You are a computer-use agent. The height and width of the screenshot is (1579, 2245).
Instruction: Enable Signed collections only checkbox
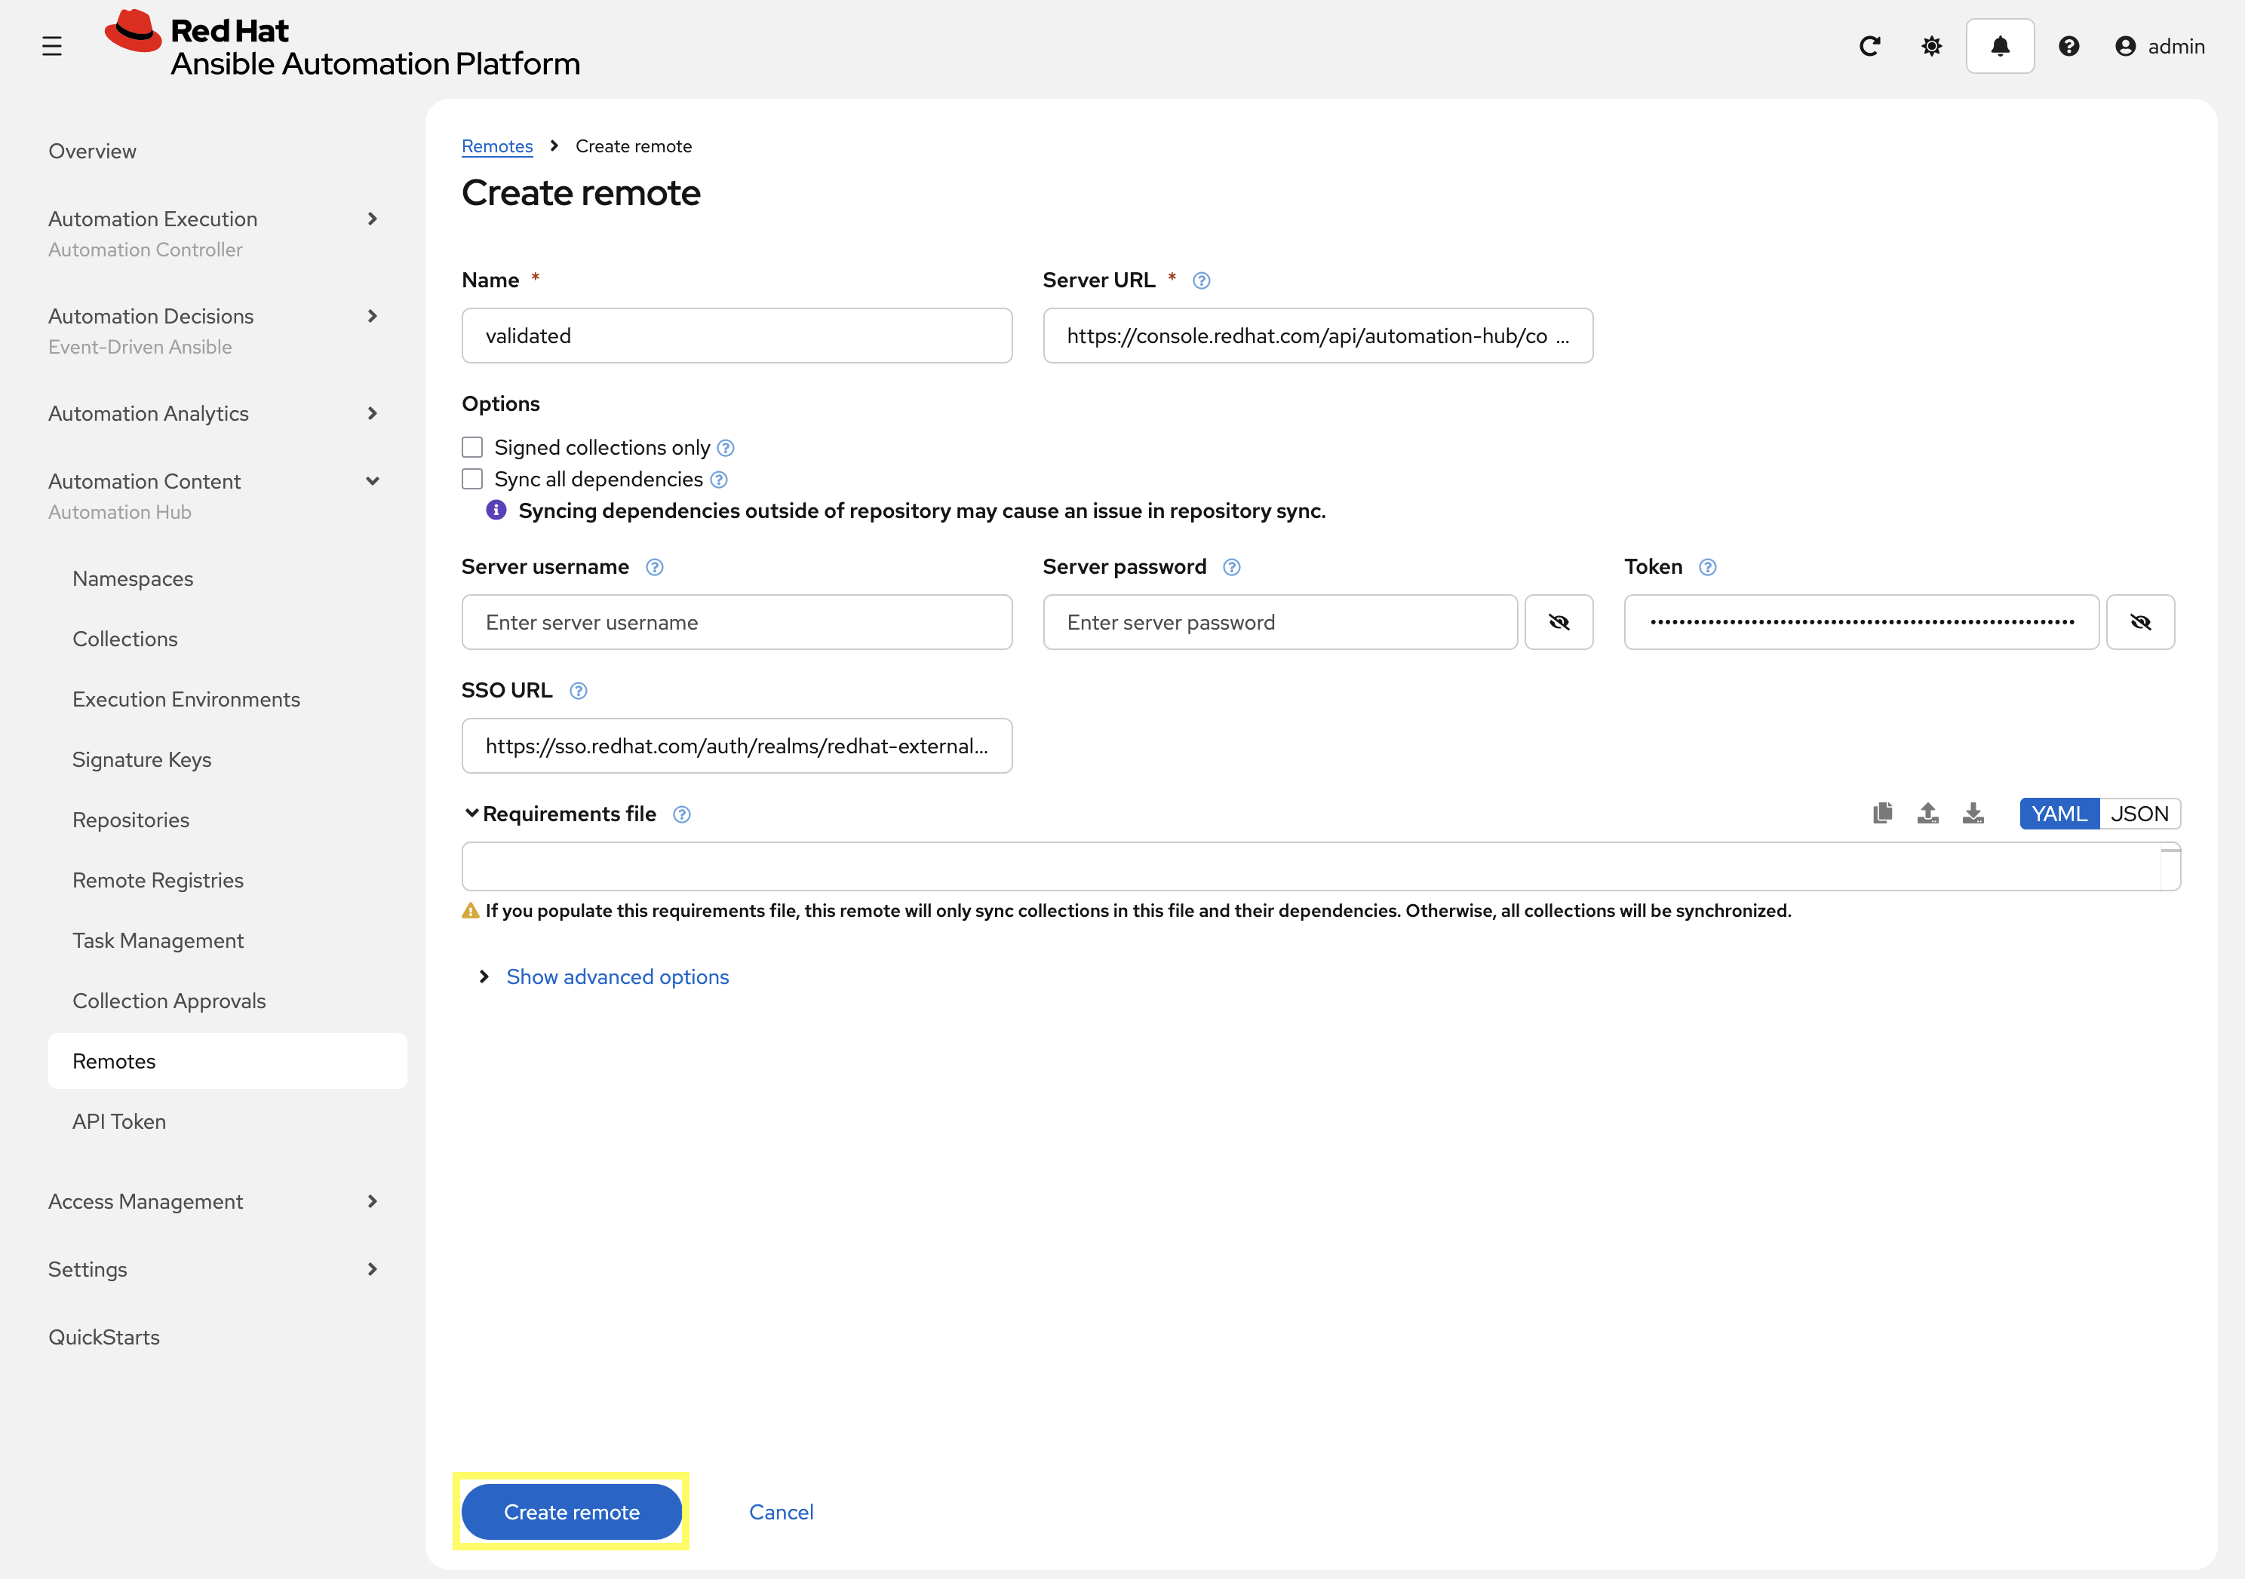(472, 447)
